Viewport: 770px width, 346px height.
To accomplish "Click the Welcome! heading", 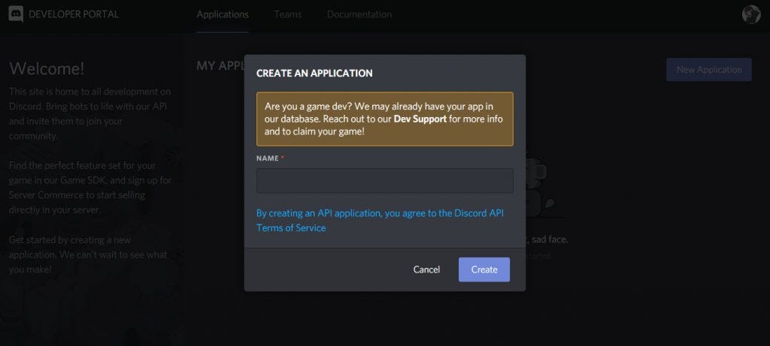I will [47, 68].
